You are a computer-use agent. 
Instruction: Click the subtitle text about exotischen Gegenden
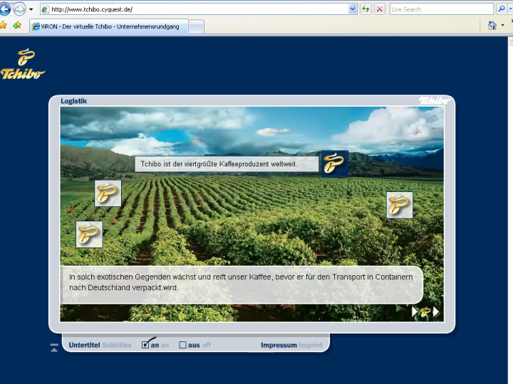241,282
